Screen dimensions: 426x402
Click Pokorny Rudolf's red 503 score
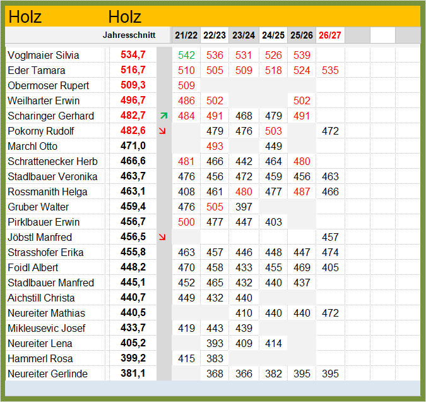(x=273, y=131)
